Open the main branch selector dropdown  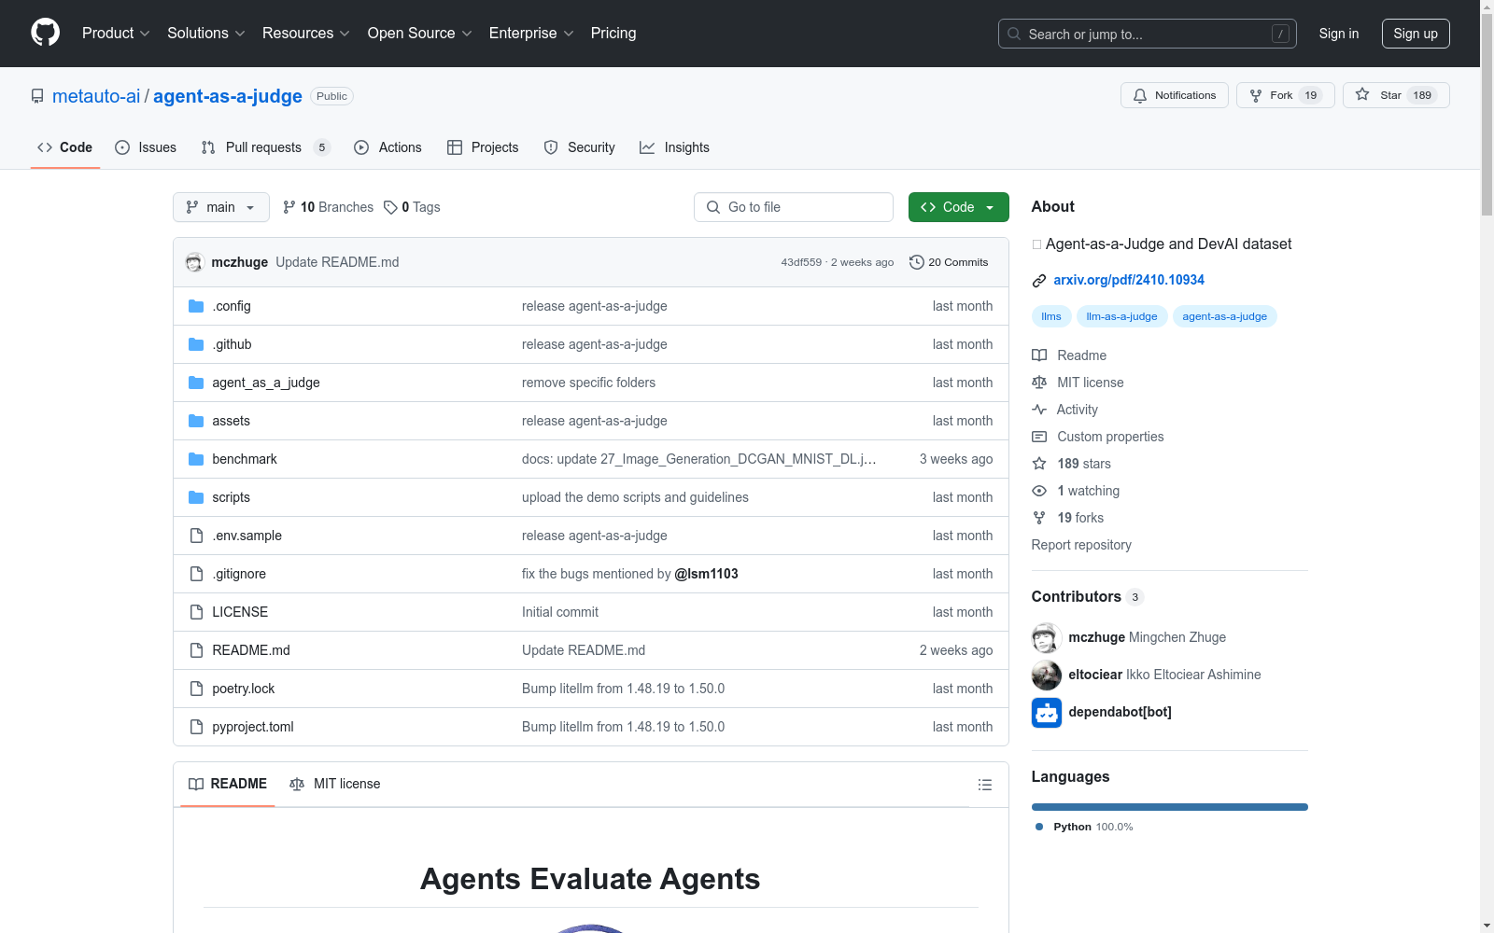point(221,207)
